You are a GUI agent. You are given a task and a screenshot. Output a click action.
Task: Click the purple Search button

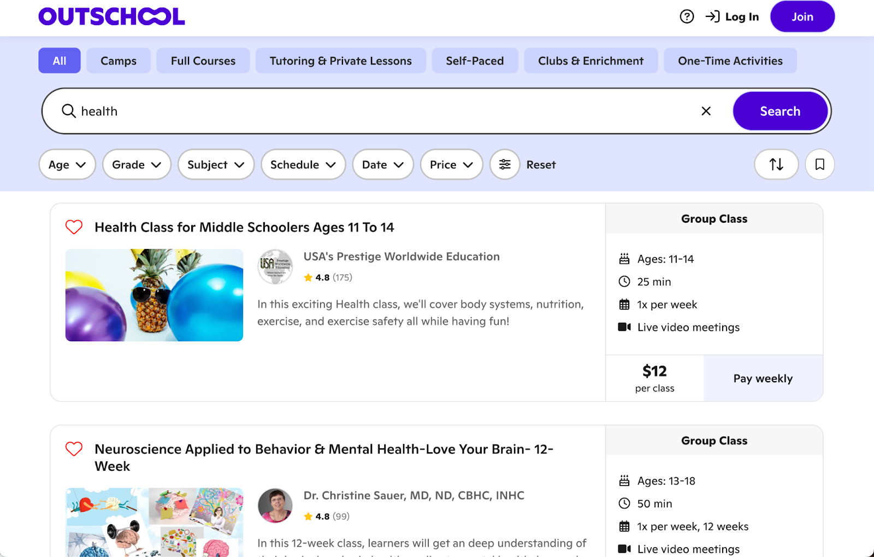pos(780,111)
